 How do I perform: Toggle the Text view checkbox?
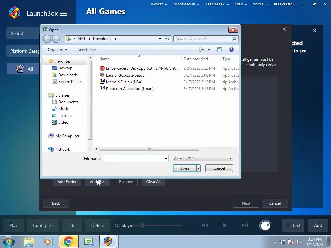[288, 225]
